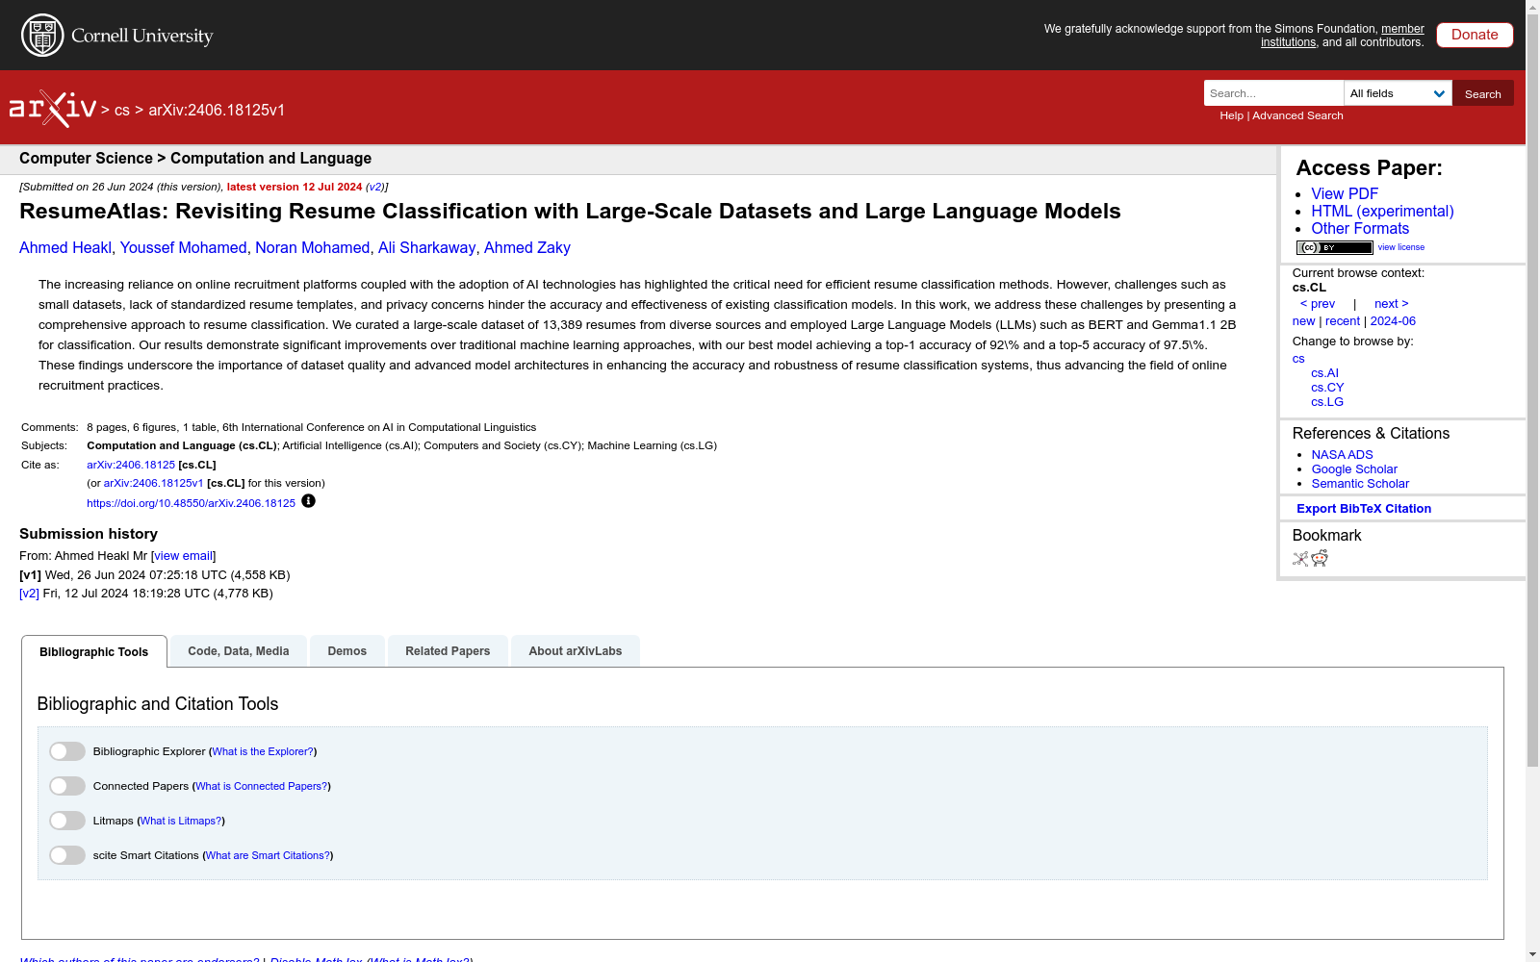Open the All fields search dropdown
1540x962 pixels.
coord(1398,93)
